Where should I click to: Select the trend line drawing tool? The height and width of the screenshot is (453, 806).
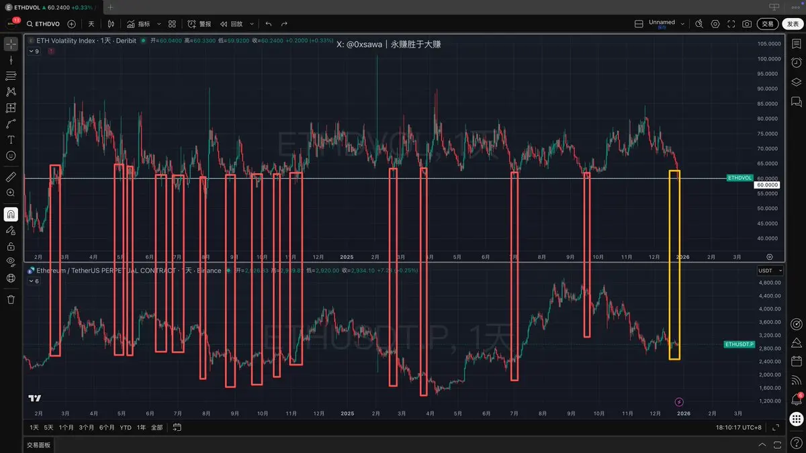pyautogui.click(x=11, y=60)
